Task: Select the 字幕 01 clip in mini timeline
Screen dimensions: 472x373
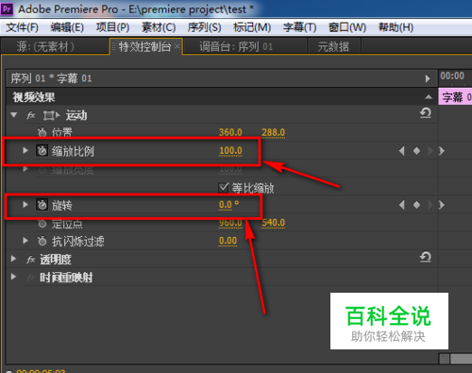Action: (x=455, y=96)
